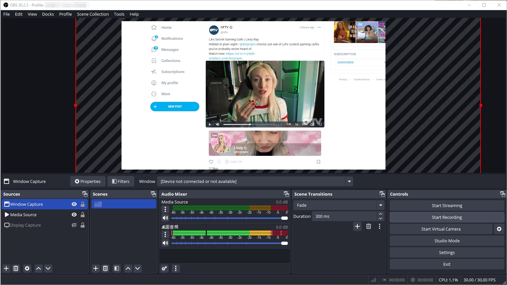Screen dimensions: 507x285
Task: Float the Scenes dock using its pop-out icon
Action: [154, 194]
